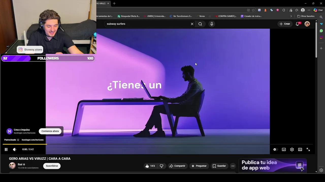
Task: Open browser profile avatar
Action: pos(303,10)
